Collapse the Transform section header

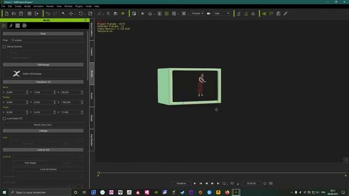click(43, 82)
